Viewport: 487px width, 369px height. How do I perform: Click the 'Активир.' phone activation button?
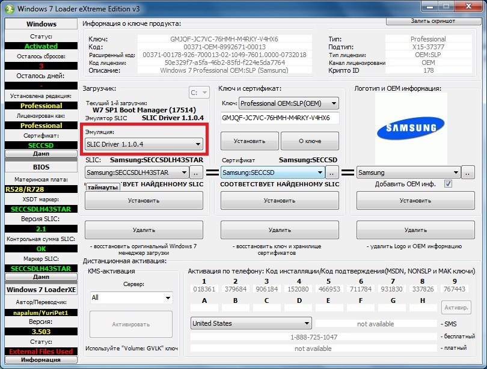pyautogui.click(x=456, y=308)
